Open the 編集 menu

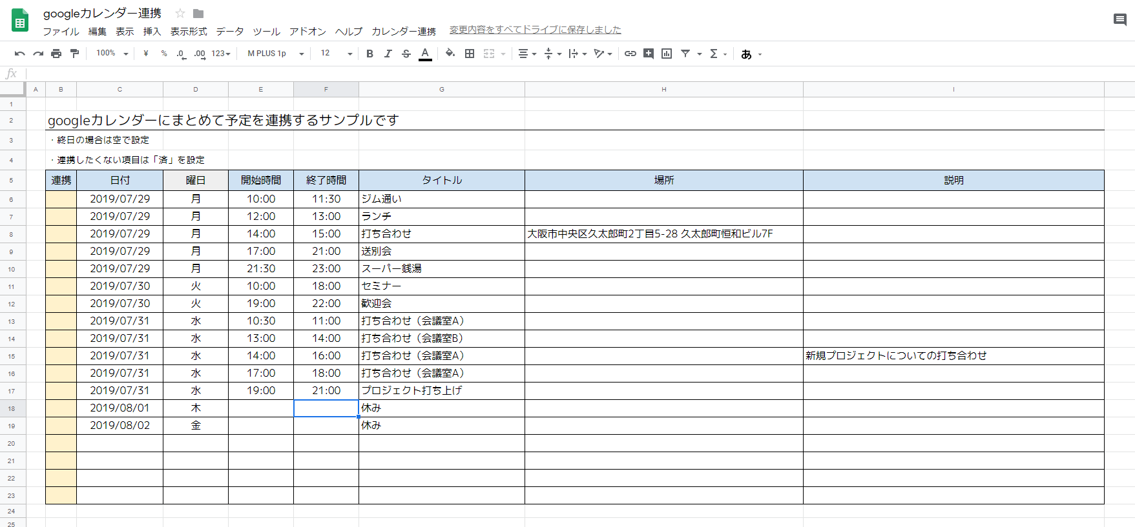pyautogui.click(x=98, y=31)
